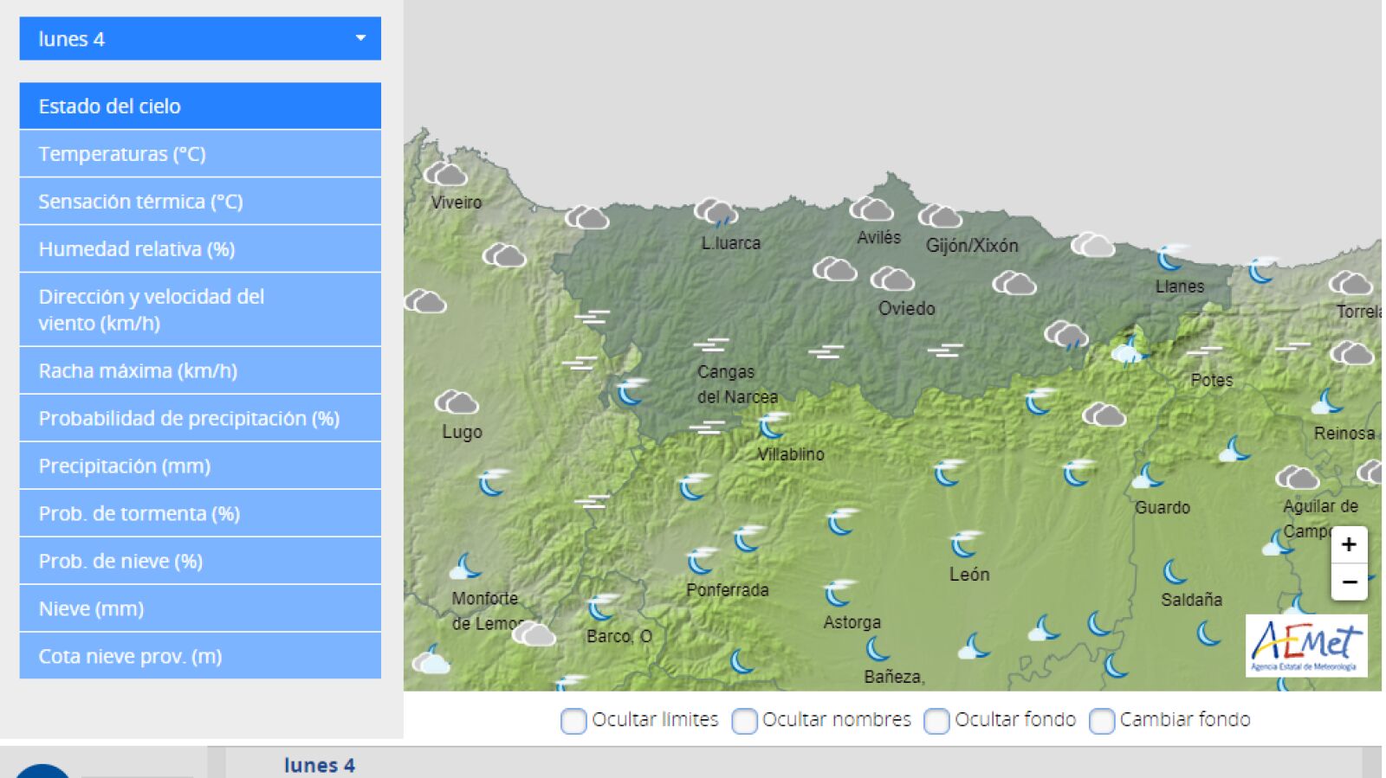
Task: Zoom in the map with plus button
Action: point(1349,545)
